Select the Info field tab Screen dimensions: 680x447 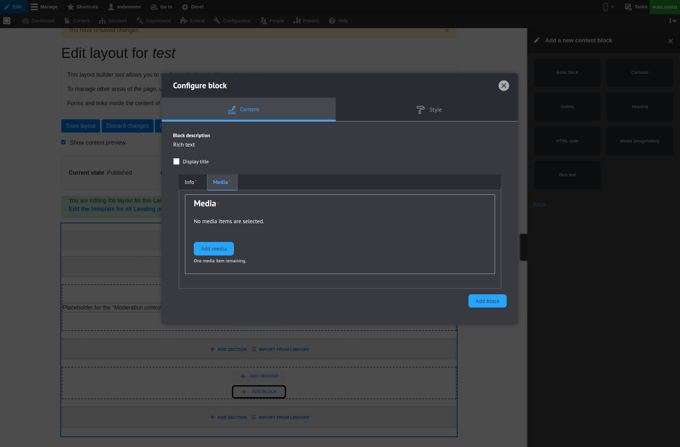click(190, 182)
